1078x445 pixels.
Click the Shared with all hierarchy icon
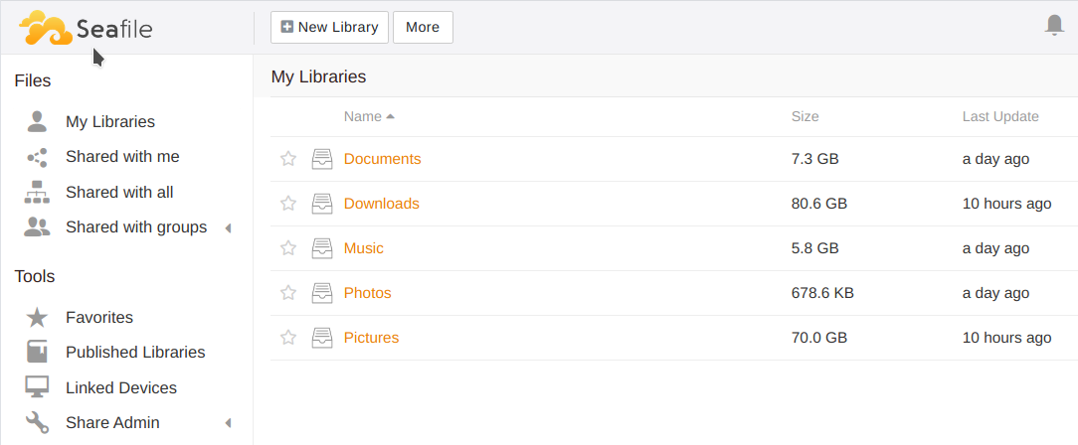pyautogui.click(x=37, y=193)
